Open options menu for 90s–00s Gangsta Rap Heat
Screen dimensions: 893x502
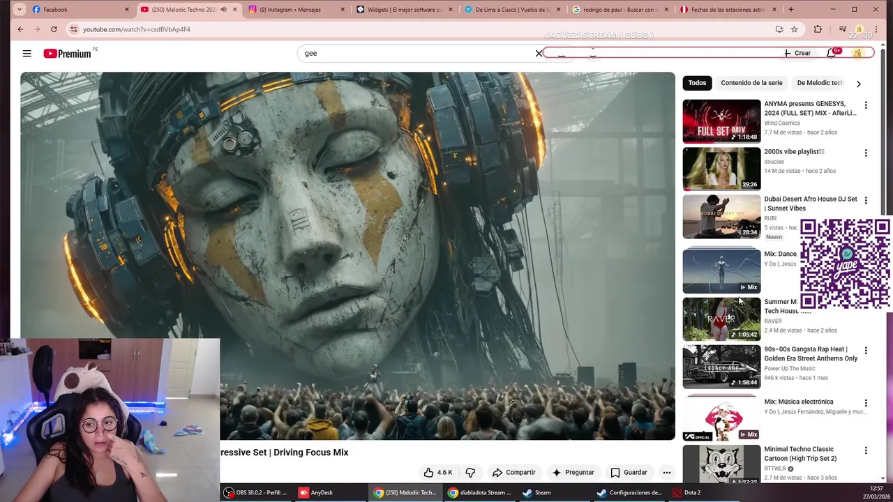point(866,351)
